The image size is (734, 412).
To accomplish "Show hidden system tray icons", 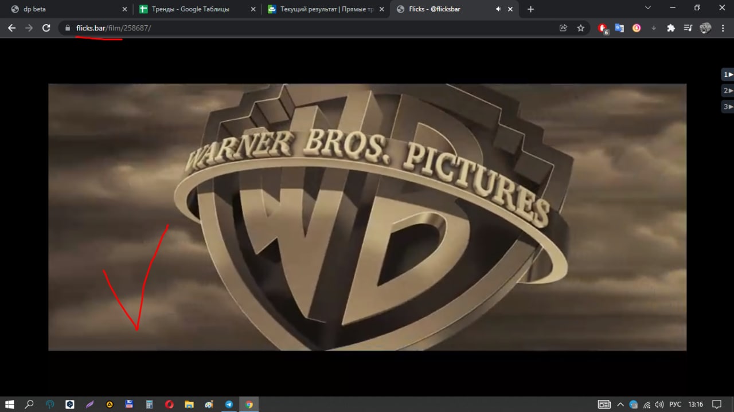I will (620, 404).
